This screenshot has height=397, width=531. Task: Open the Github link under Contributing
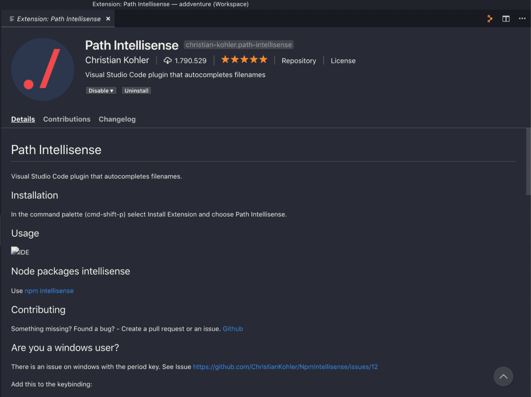point(233,329)
